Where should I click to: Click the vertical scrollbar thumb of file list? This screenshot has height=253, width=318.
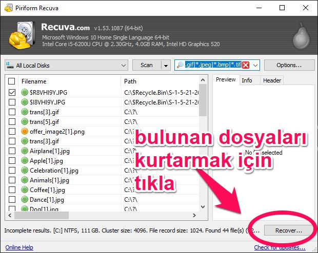click(x=203, y=100)
